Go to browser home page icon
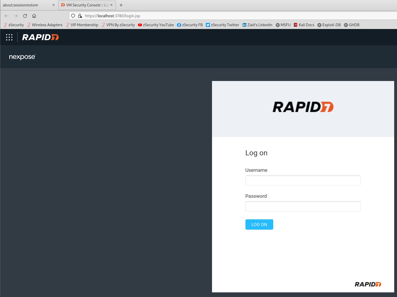The width and height of the screenshot is (397, 297). tap(34, 16)
